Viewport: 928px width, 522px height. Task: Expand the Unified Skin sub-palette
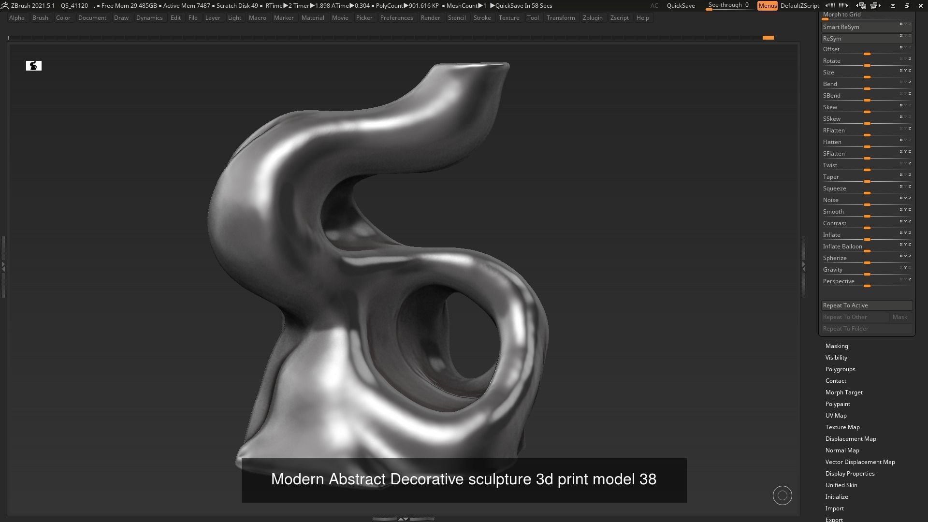pyautogui.click(x=841, y=485)
